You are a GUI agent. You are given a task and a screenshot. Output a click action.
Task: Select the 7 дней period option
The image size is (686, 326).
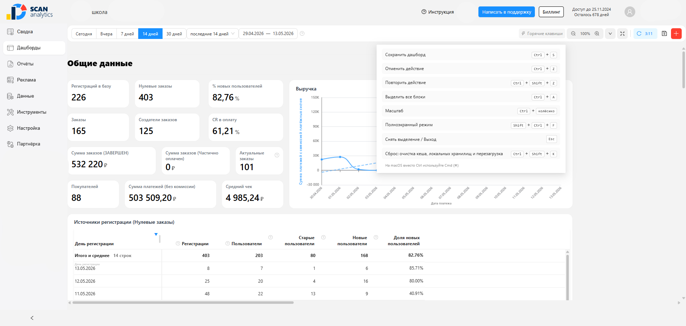click(127, 34)
